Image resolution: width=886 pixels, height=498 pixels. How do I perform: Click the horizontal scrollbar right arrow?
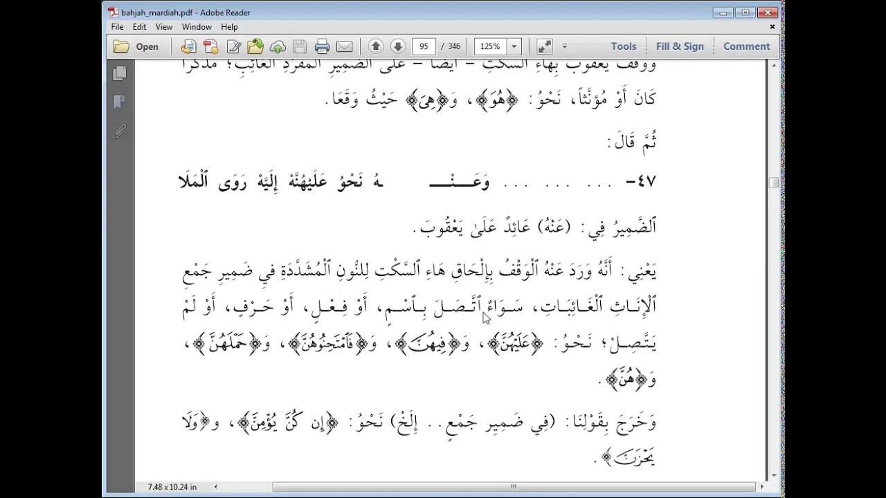762,487
